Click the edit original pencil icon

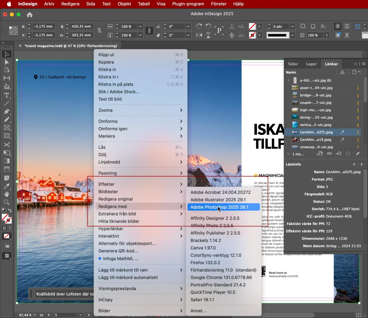point(358,154)
